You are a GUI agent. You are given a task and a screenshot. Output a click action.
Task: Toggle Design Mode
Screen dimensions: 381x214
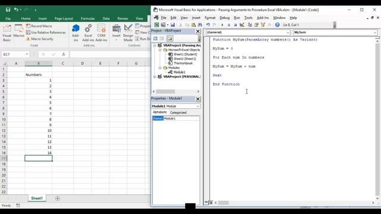tap(128, 33)
